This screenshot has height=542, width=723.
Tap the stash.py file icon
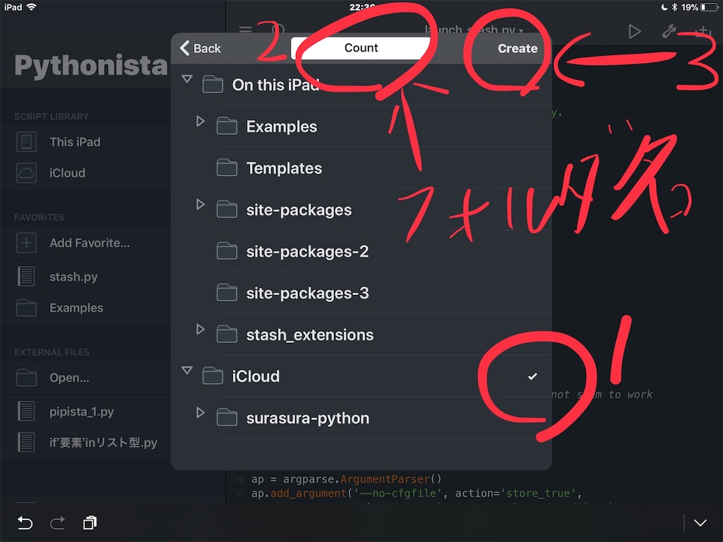[26, 277]
